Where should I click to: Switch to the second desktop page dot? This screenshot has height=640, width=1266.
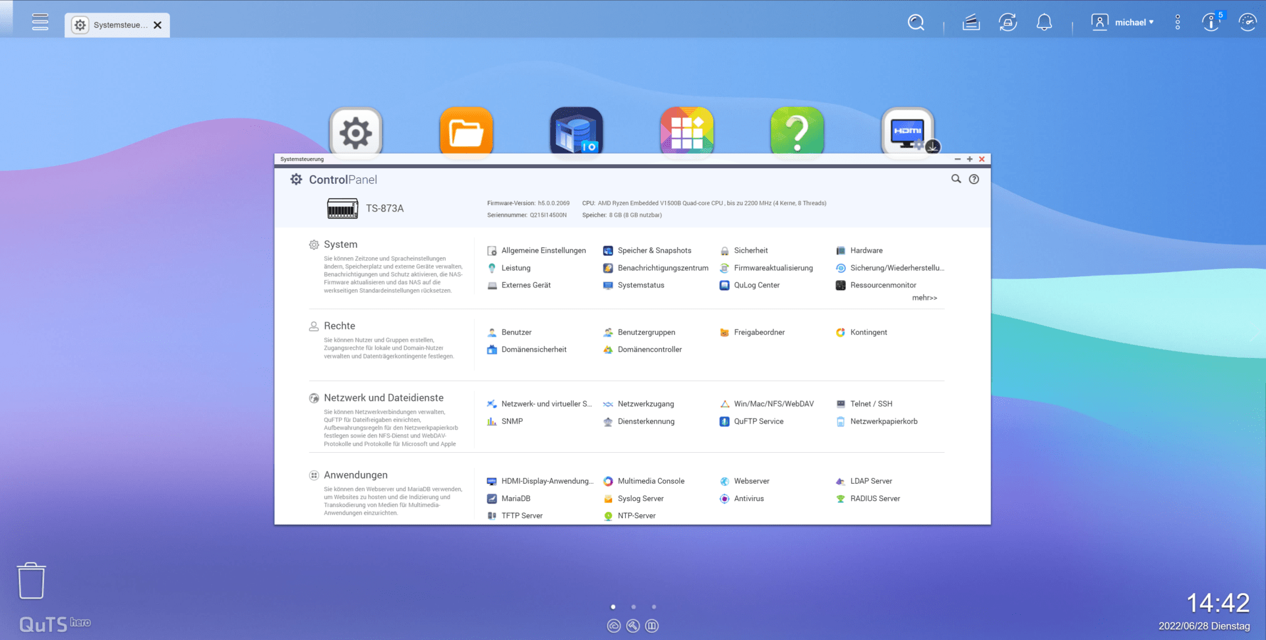(x=633, y=607)
